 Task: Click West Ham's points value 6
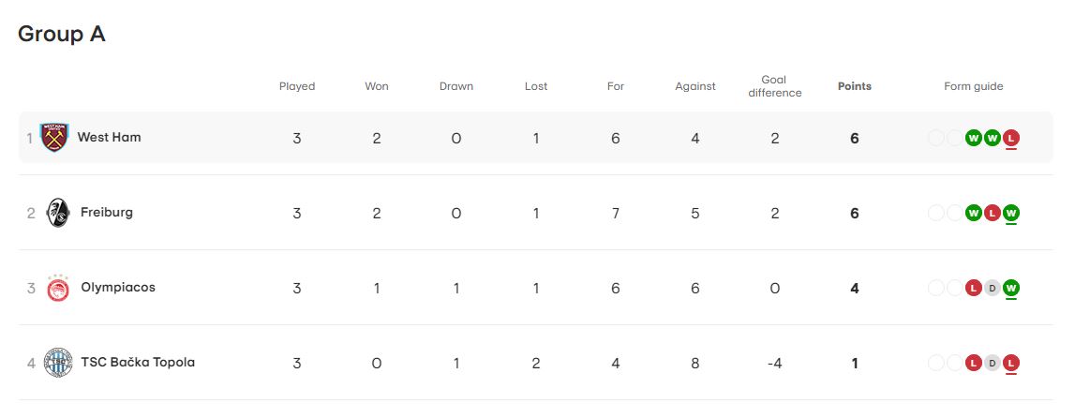click(854, 139)
